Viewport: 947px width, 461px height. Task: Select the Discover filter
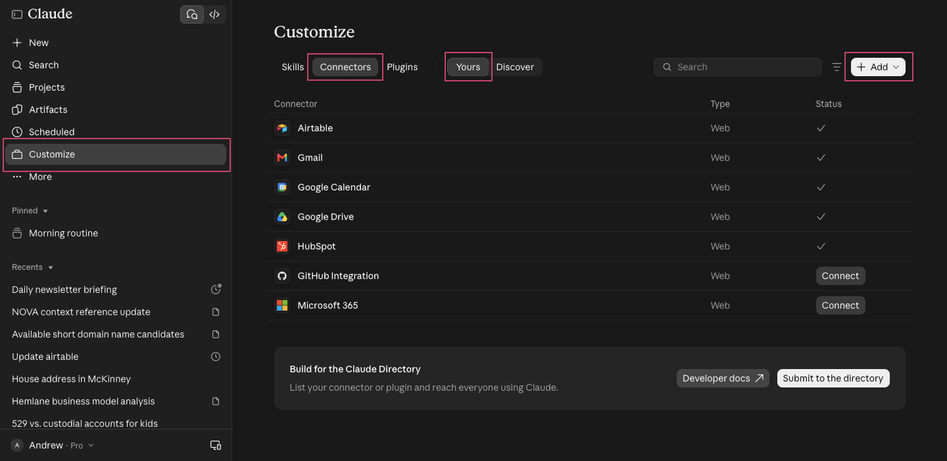click(515, 67)
